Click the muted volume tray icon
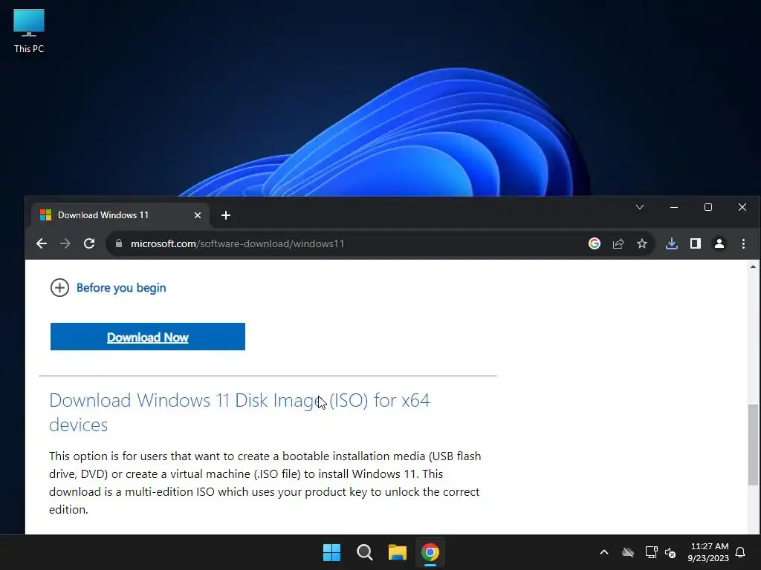Image resolution: width=761 pixels, height=570 pixels. (670, 552)
